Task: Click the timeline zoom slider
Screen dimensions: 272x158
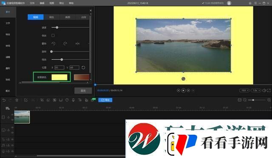Action: pos(257,100)
